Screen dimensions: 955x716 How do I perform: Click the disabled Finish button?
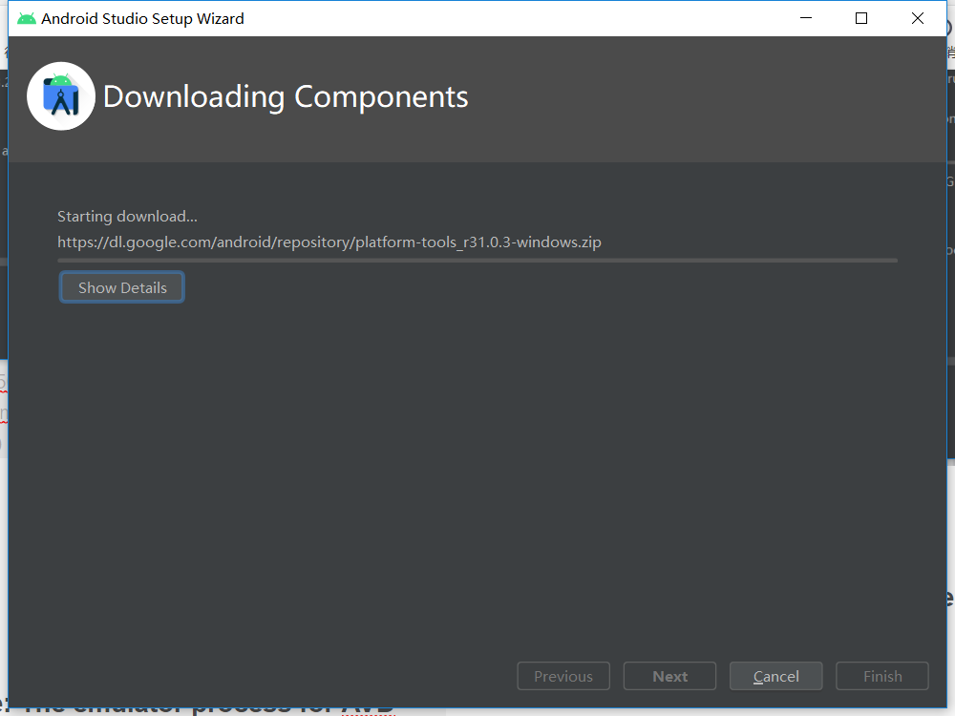click(x=882, y=676)
